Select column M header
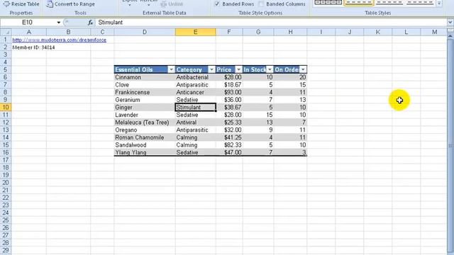This screenshot has height=255, width=454. coord(434,32)
